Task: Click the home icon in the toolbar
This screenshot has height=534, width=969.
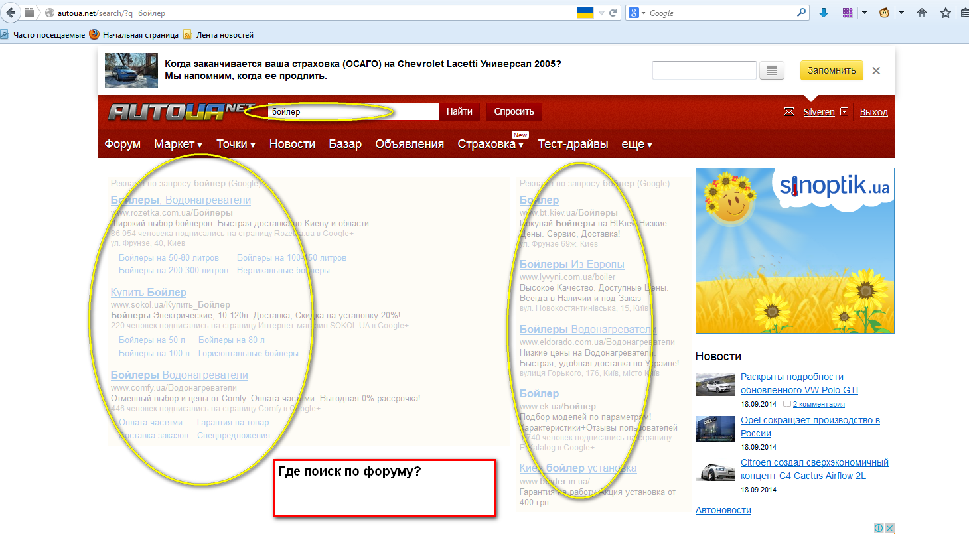Action: 921,13
